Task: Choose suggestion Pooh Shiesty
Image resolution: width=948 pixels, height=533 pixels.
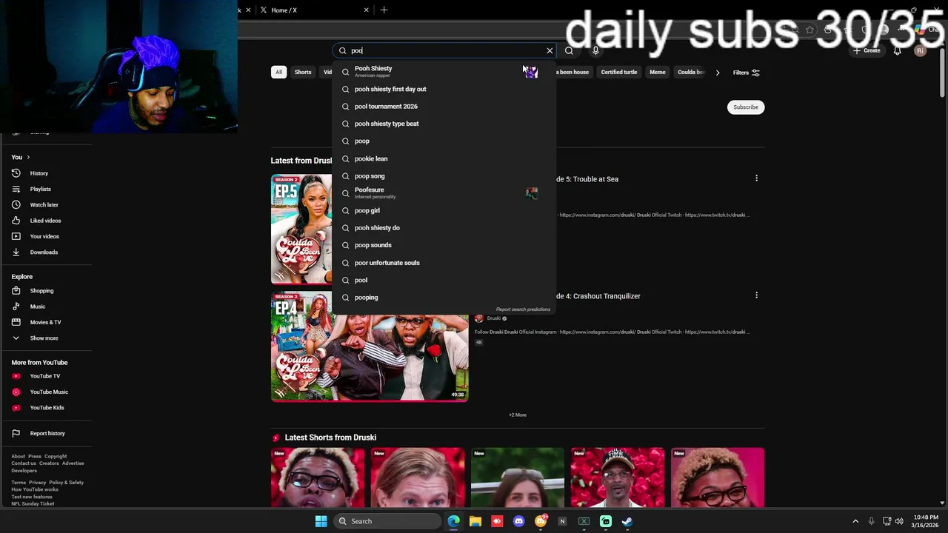Action: [444, 71]
